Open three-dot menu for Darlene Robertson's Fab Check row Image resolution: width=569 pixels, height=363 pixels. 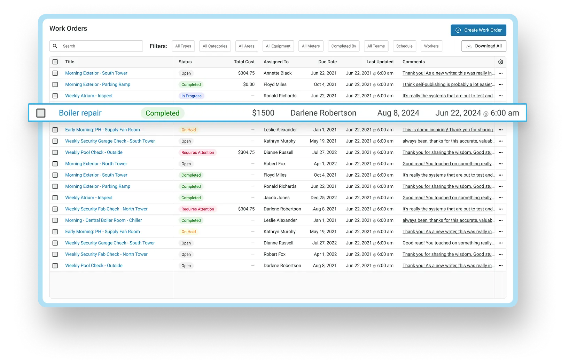500,209
